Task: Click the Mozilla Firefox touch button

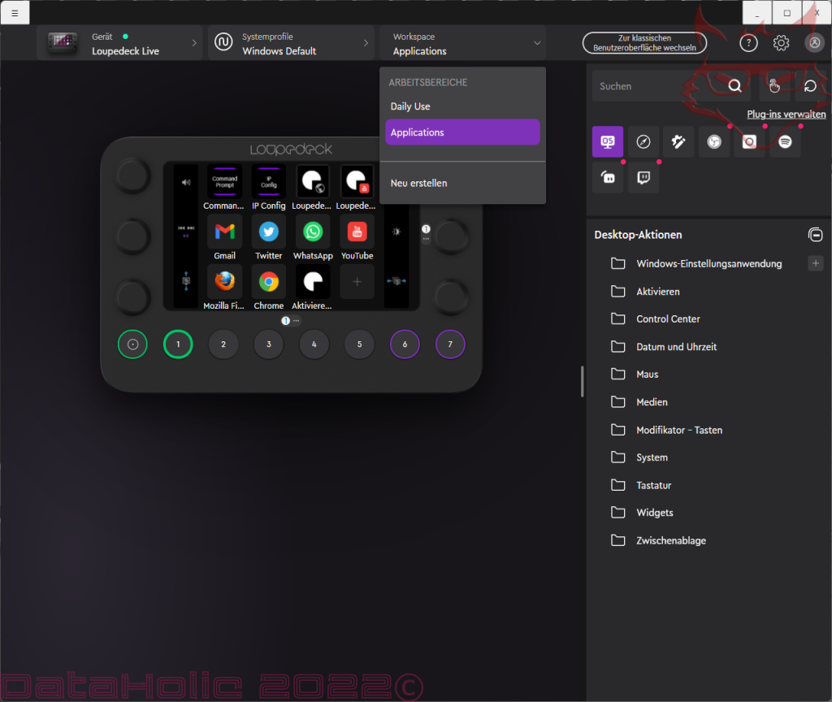Action: point(224,282)
